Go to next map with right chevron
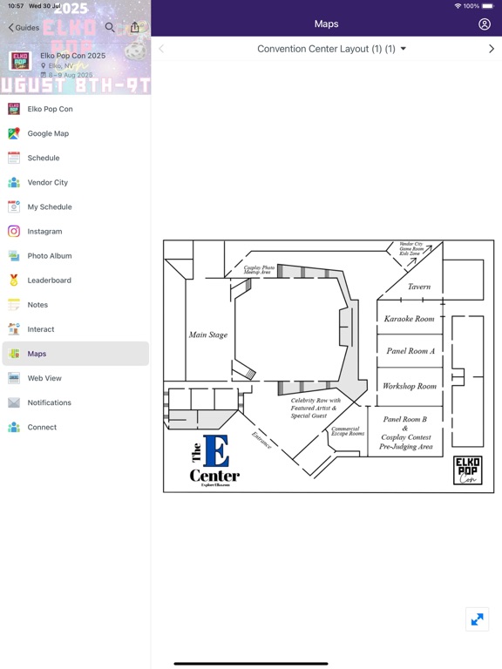The image size is (502, 669). coord(491,49)
